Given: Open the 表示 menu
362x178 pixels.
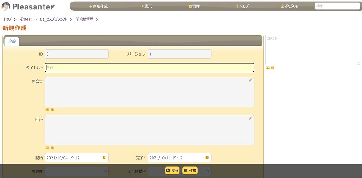Looking at the screenshot, I should tap(147, 6).
